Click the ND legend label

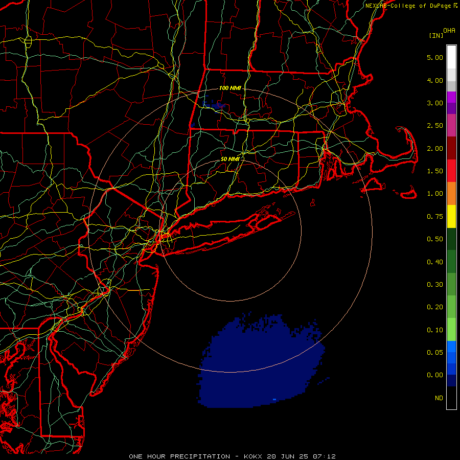point(439,398)
